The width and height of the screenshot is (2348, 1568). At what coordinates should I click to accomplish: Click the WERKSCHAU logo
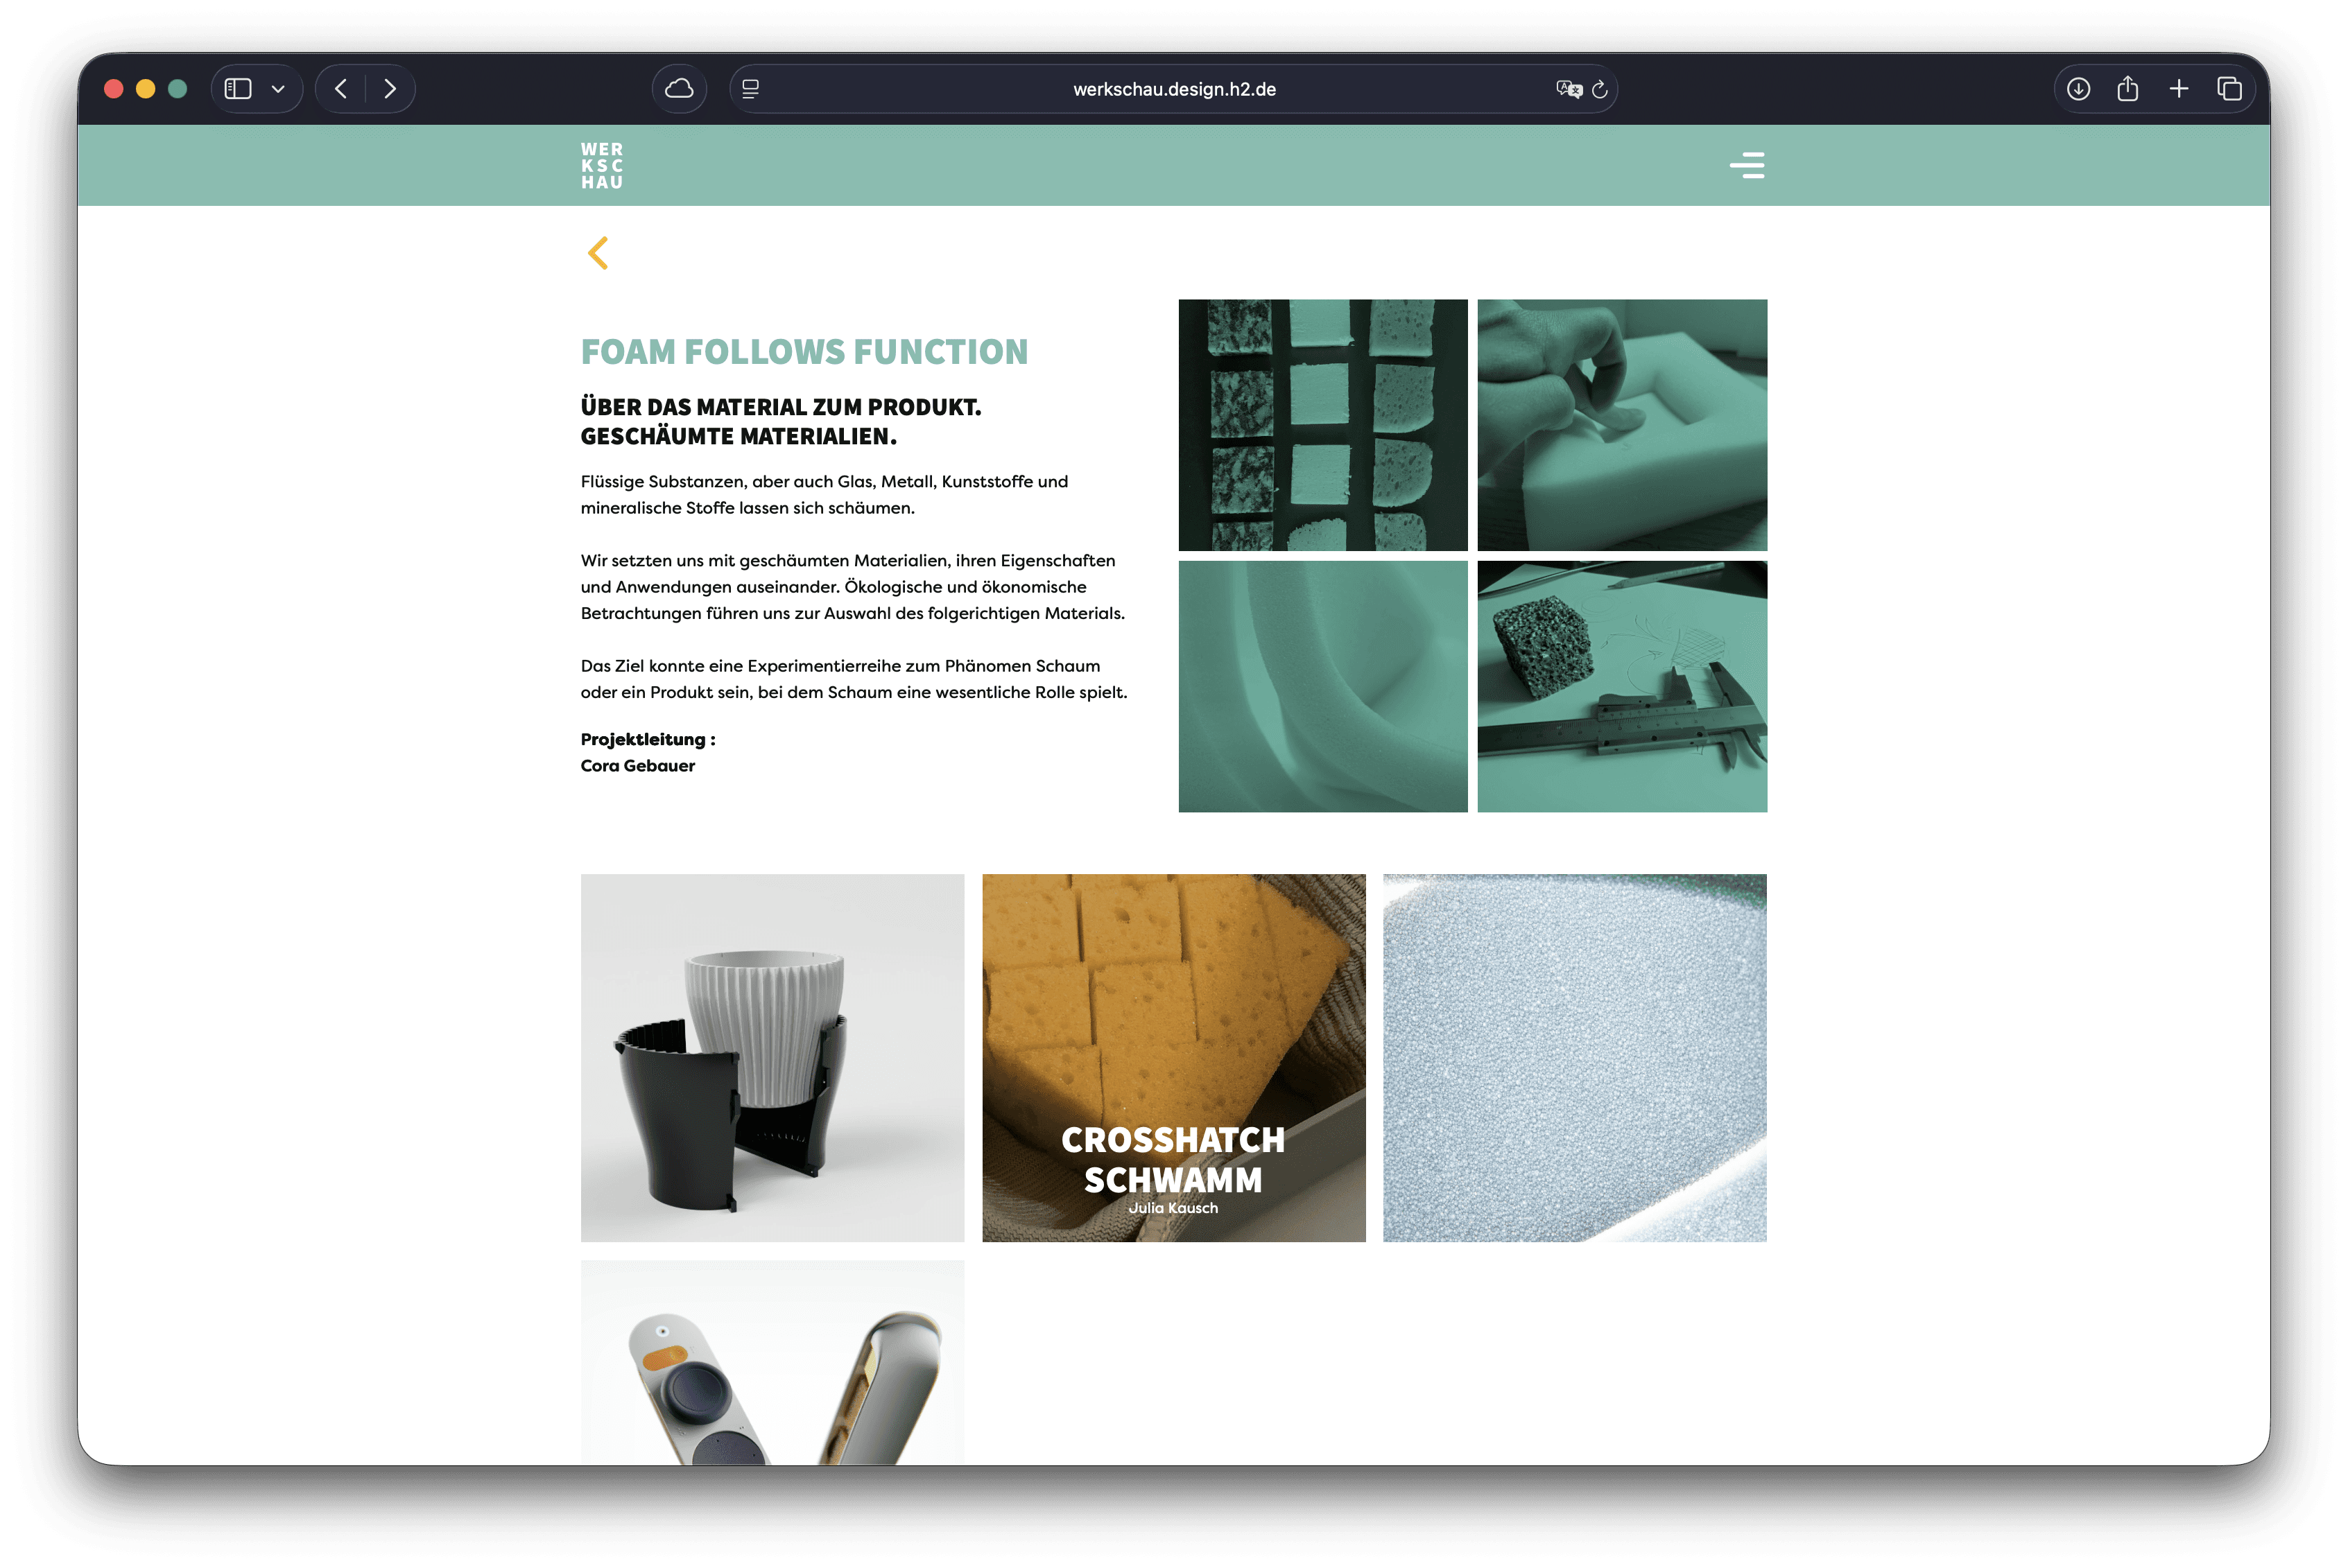[x=603, y=165]
